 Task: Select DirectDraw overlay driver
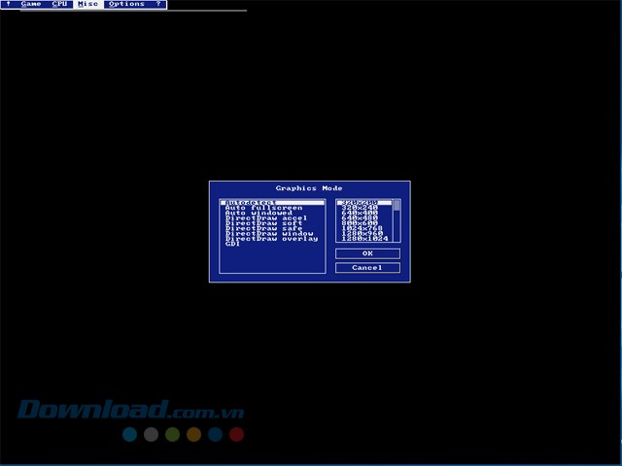tap(271, 239)
